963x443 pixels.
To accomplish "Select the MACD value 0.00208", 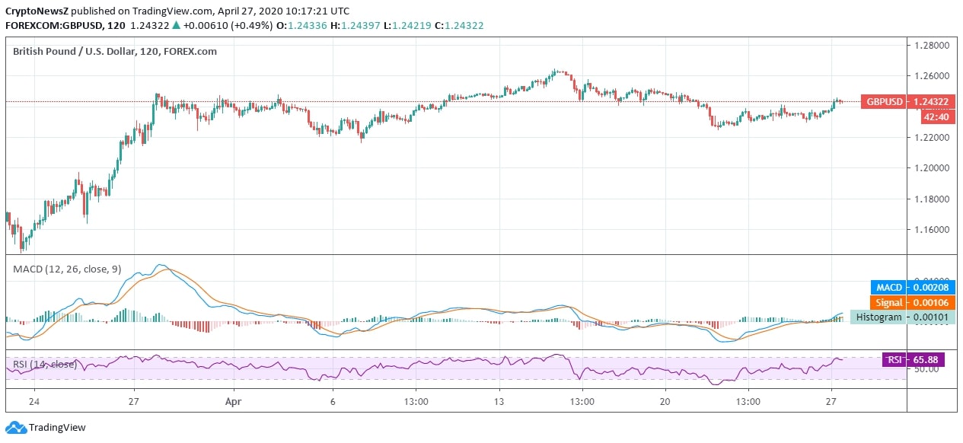I will pyautogui.click(x=931, y=287).
